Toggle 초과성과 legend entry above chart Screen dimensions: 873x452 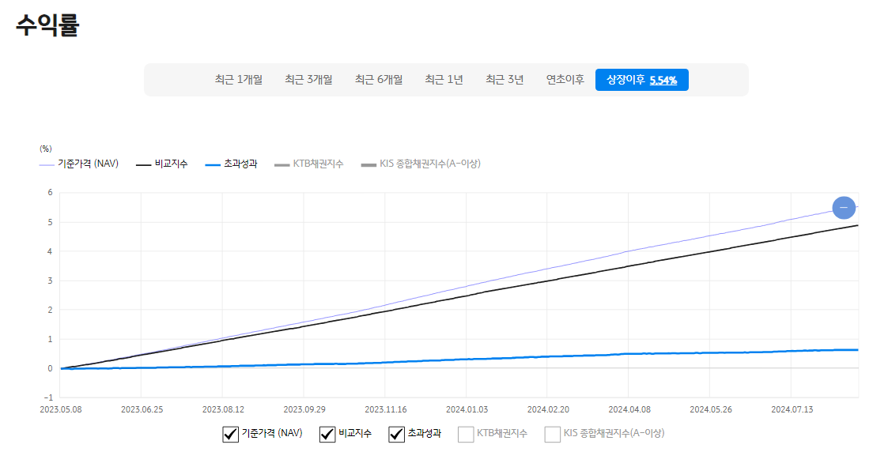[x=231, y=164]
